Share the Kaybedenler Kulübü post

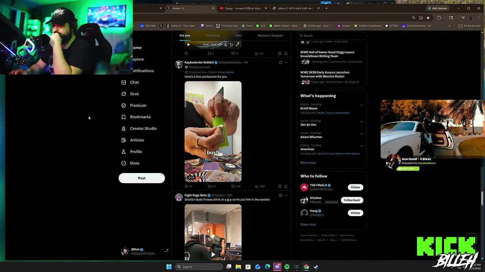(x=286, y=186)
